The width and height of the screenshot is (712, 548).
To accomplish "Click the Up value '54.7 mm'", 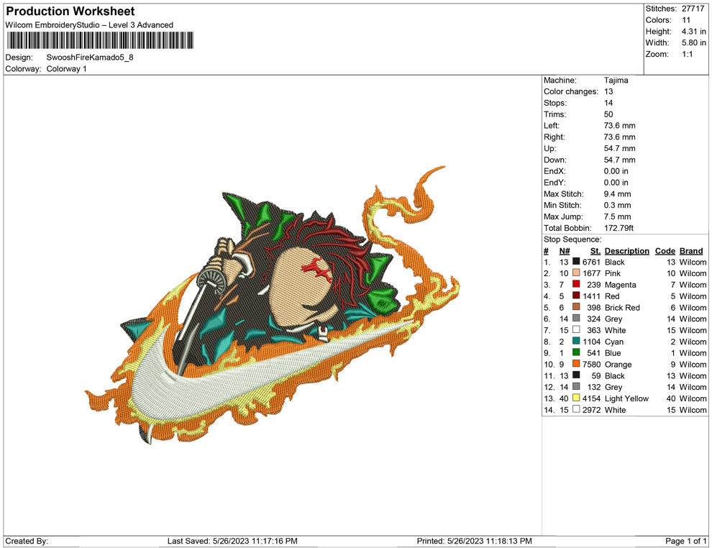I will 619,148.
